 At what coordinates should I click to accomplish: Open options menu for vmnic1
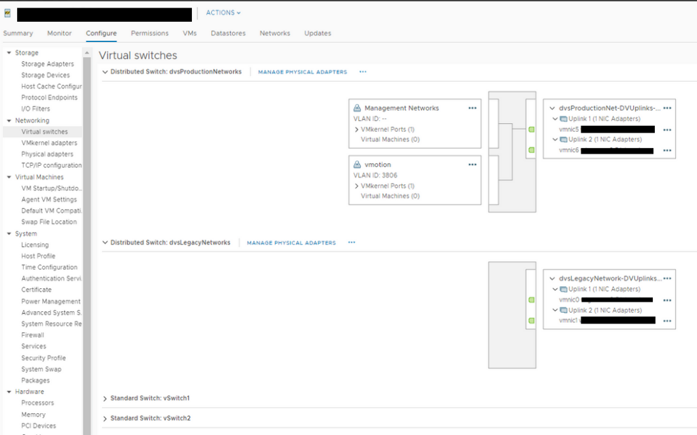coord(667,321)
